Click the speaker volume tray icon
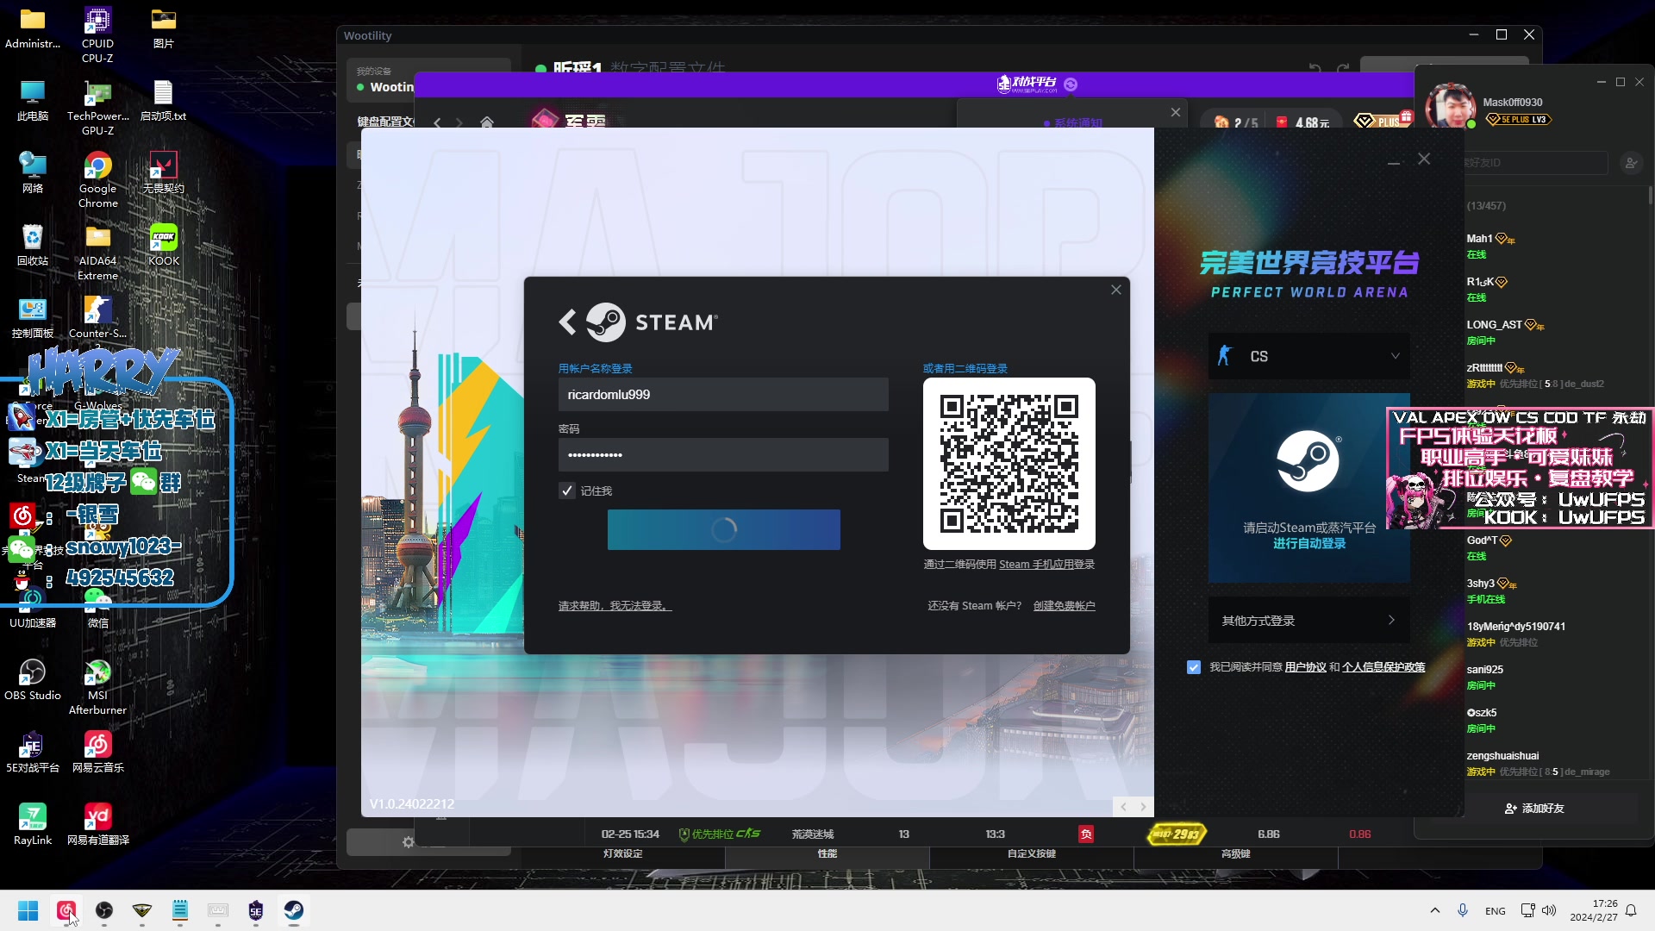 click(x=1549, y=910)
